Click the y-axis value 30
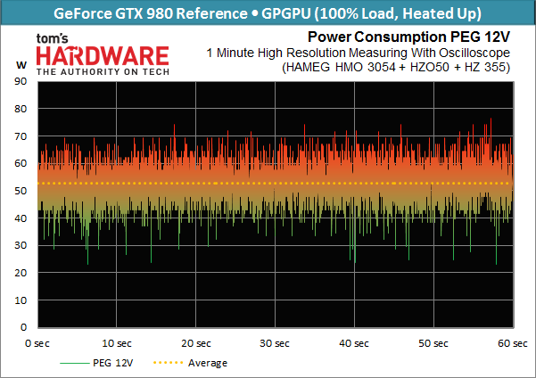Screen dimensions: 536x378 (21, 245)
